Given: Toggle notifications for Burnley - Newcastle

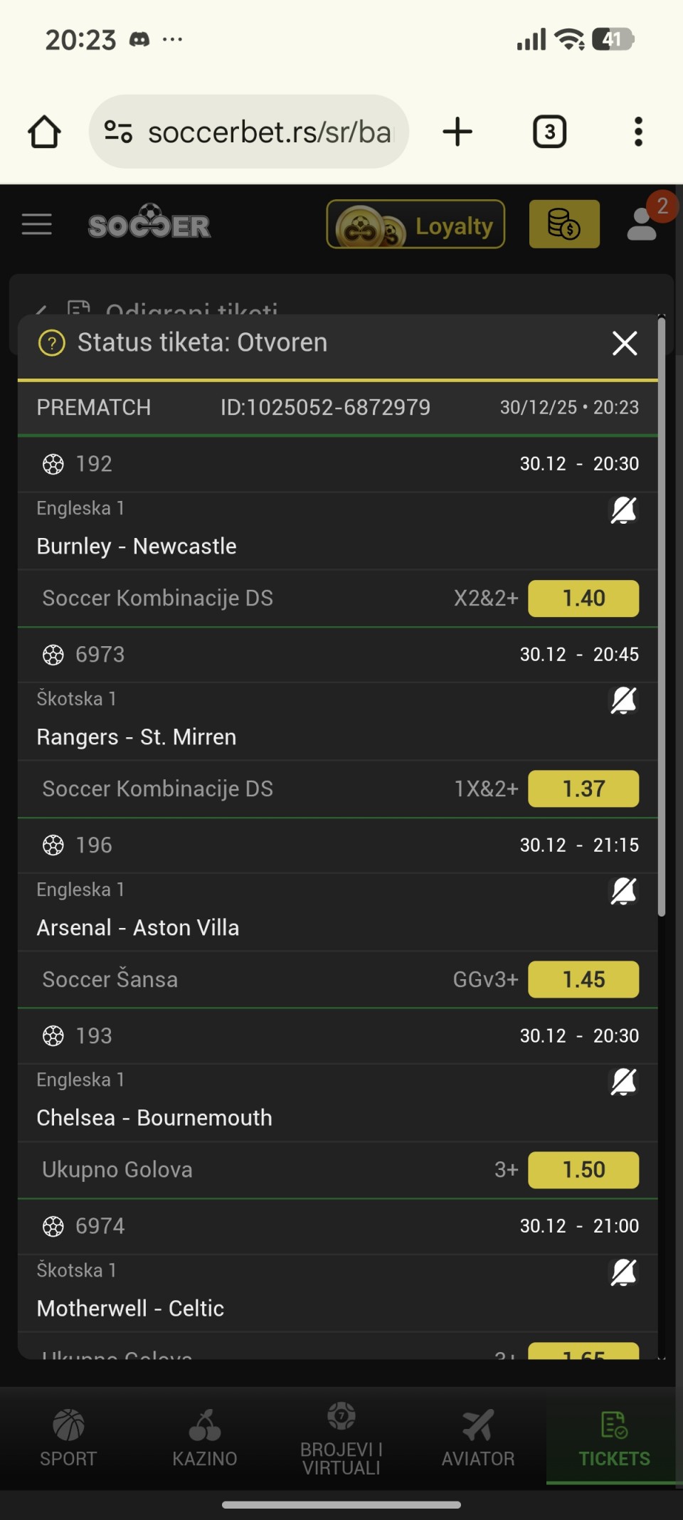Looking at the screenshot, I should (623, 510).
